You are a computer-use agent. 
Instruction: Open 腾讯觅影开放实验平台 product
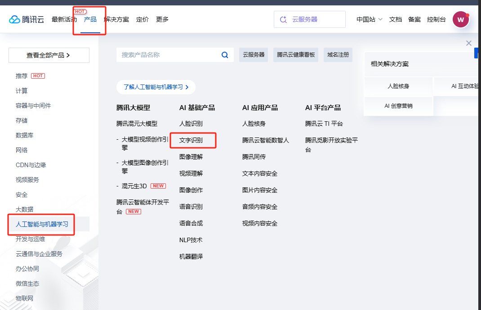point(331,145)
